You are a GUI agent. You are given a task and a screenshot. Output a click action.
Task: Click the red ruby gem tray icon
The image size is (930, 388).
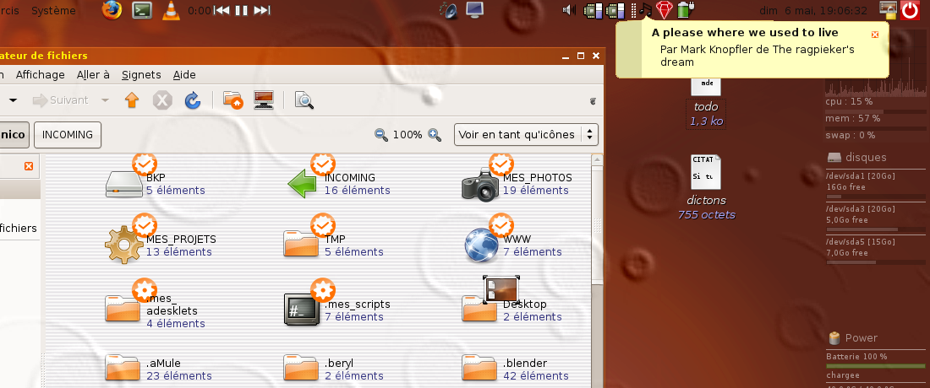click(665, 10)
